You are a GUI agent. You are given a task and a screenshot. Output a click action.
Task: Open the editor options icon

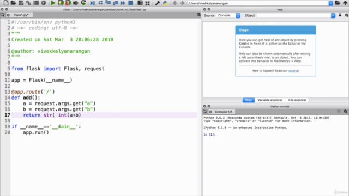coord(198,15)
